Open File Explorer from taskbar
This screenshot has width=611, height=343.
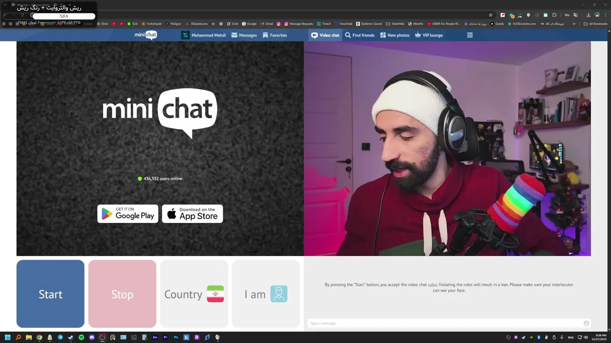tap(29, 337)
